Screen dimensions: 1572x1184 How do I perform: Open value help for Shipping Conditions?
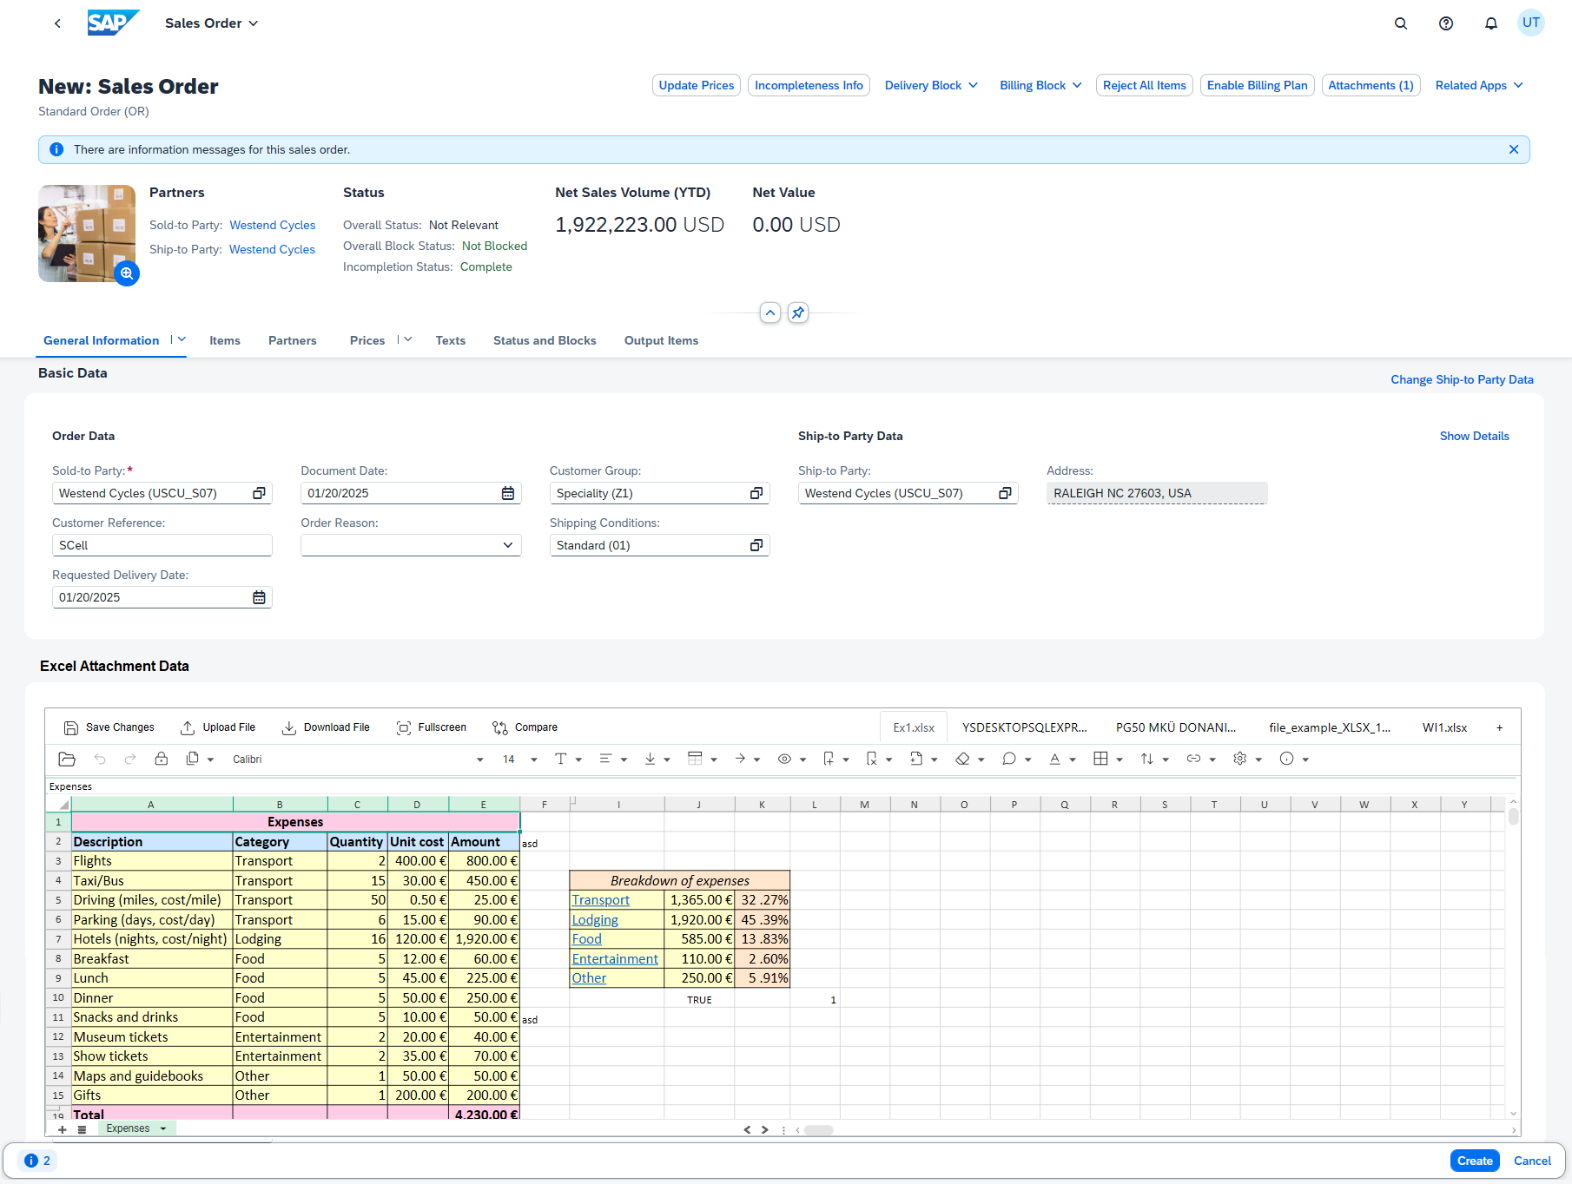click(x=756, y=545)
